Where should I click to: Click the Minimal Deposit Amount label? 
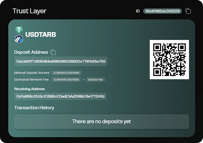[x=32, y=73]
